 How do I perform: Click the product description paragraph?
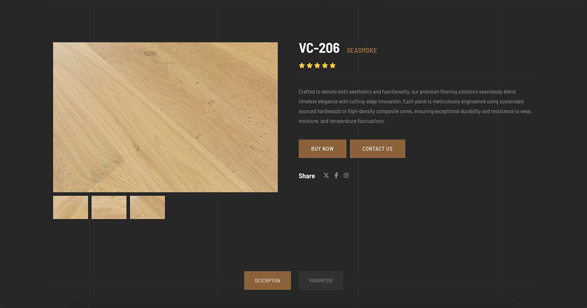[x=415, y=106]
